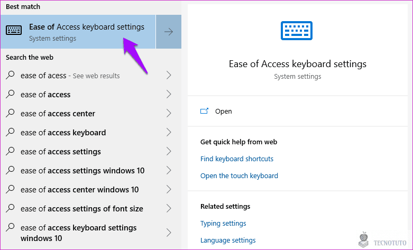Click 'System settings' subtitle in the preview pane
This screenshot has width=413, height=250.
(298, 77)
